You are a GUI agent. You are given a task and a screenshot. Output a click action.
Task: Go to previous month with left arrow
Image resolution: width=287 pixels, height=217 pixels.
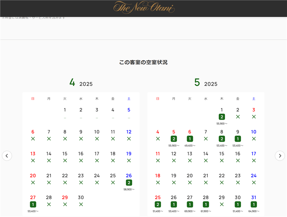(x=7, y=156)
